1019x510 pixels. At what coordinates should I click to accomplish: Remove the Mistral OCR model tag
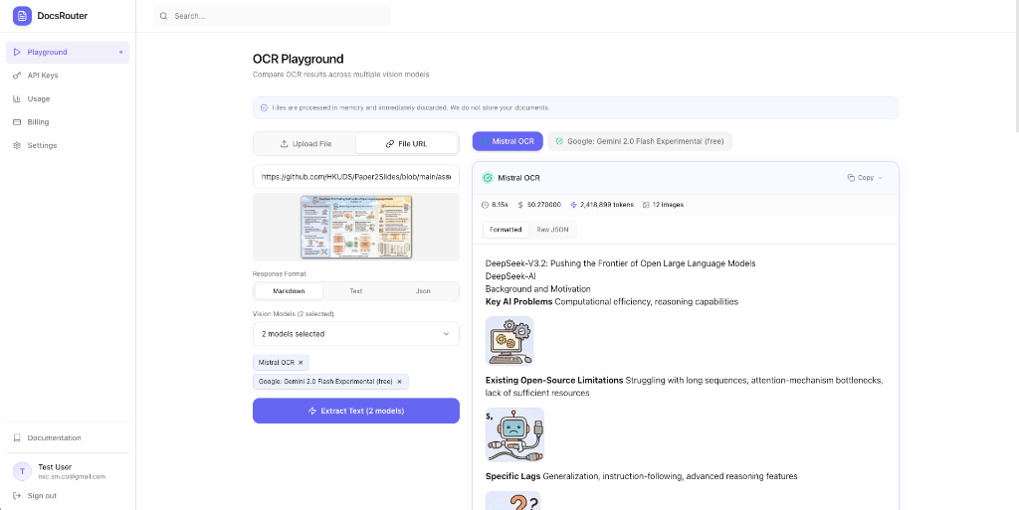pos(301,363)
